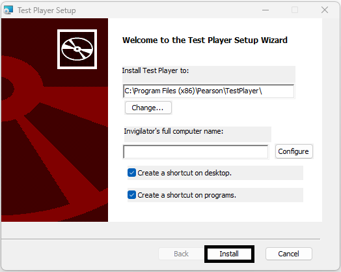Close the Test Player Setup window

click(x=325, y=10)
